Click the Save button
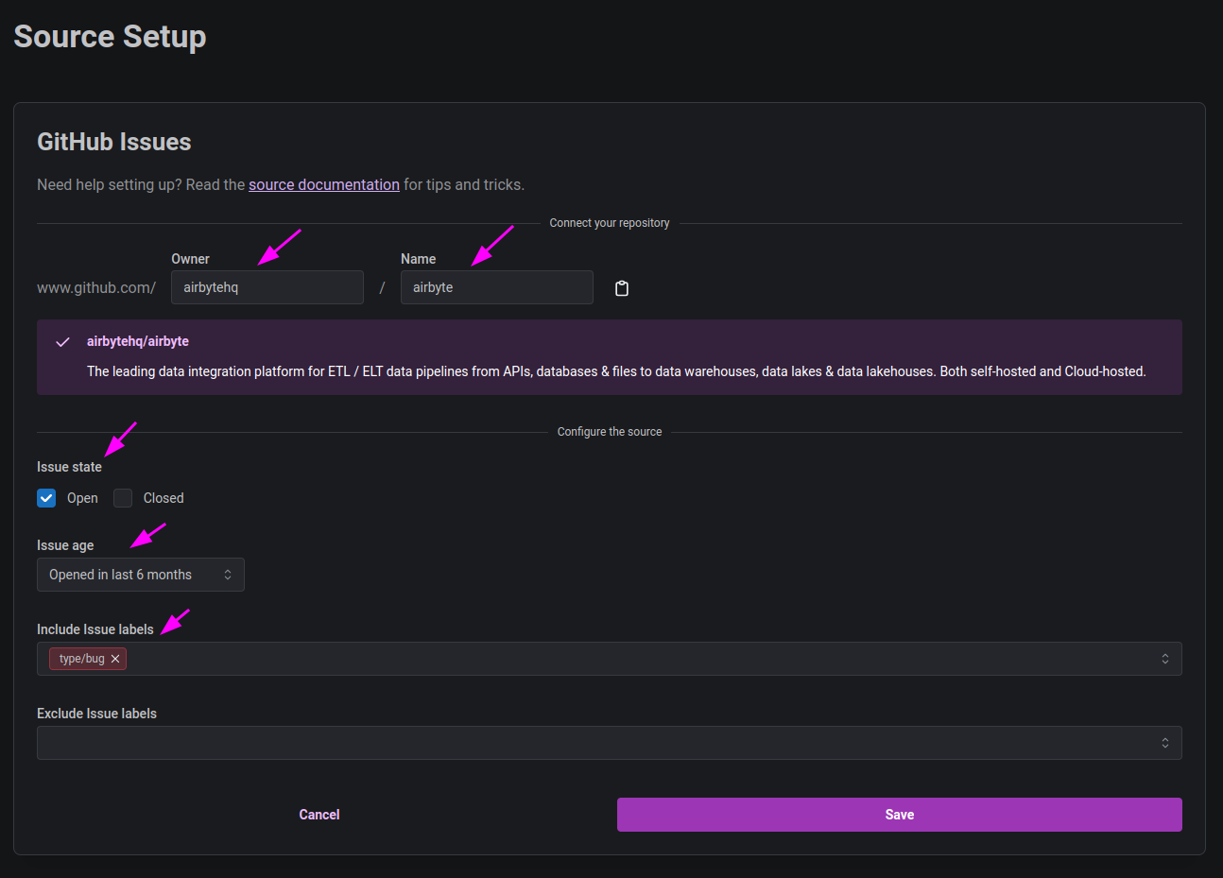 coord(900,815)
